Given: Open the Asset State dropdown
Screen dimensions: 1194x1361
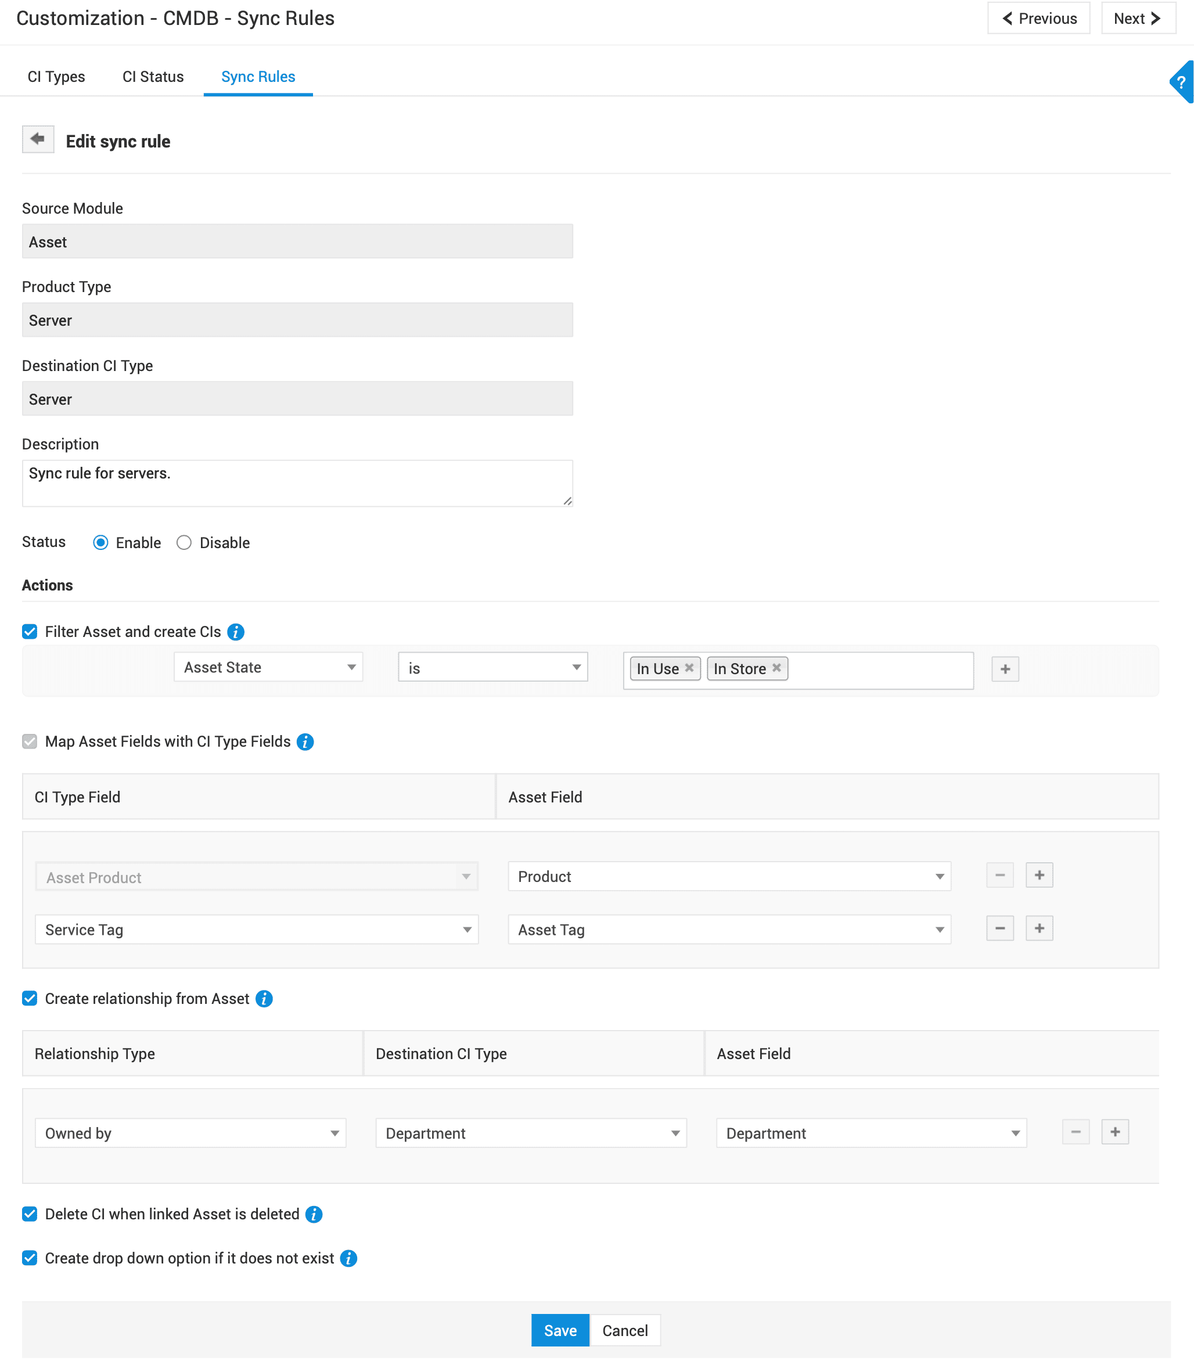Looking at the screenshot, I should click(268, 667).
